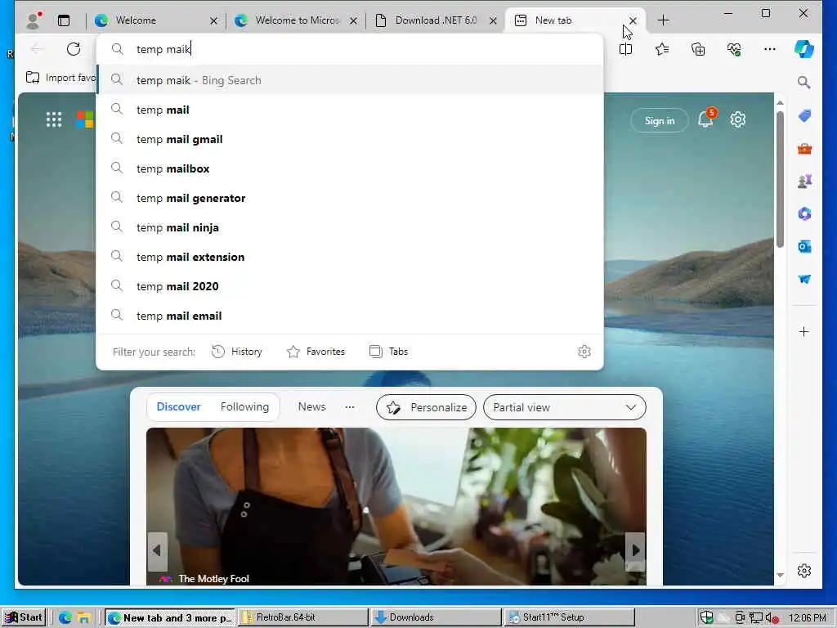Launch Edge from quick launch icon
837x628 pixels.
click(65, 618)
